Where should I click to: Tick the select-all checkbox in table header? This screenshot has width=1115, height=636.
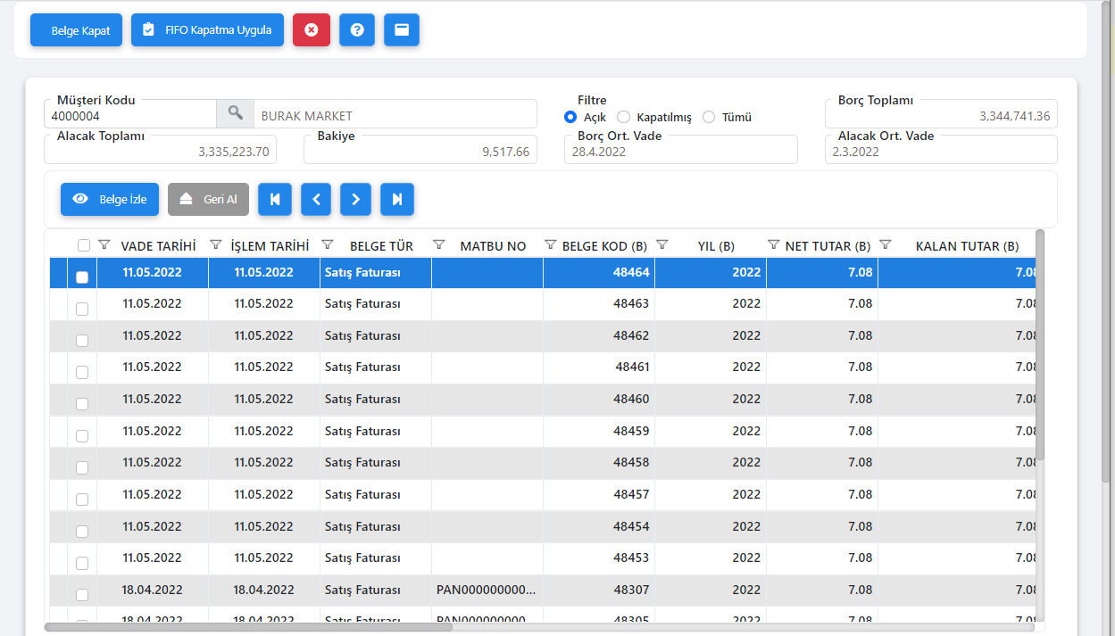click(84, 245)
